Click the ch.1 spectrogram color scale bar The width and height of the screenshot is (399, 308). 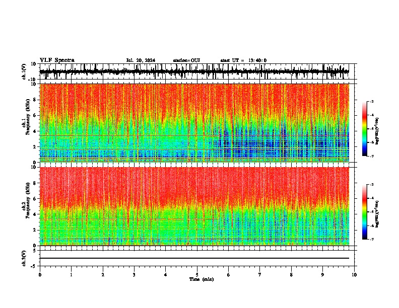[x=365, y=129]
